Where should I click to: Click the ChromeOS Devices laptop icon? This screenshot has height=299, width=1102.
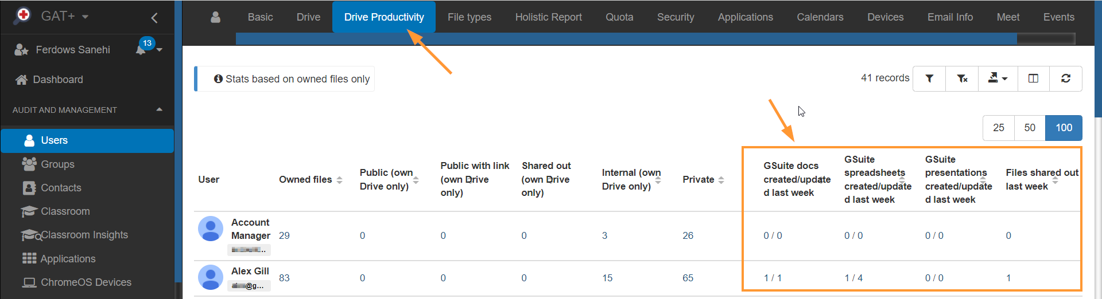tap(29, 282)
